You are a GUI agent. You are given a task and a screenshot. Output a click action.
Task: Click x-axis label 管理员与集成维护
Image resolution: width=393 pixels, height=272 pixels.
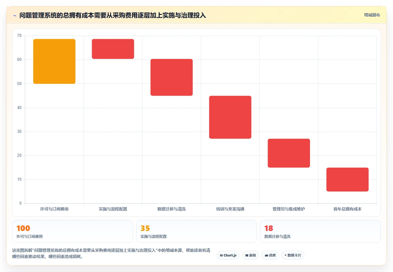[289, 209]
